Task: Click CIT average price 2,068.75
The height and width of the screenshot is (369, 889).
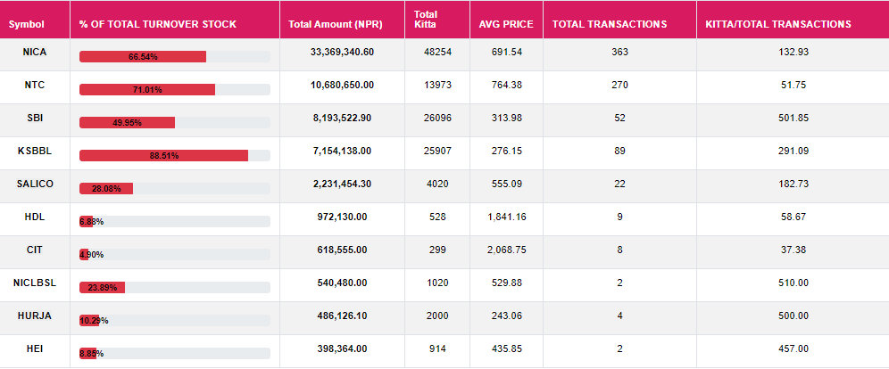Action: [506, 250]
